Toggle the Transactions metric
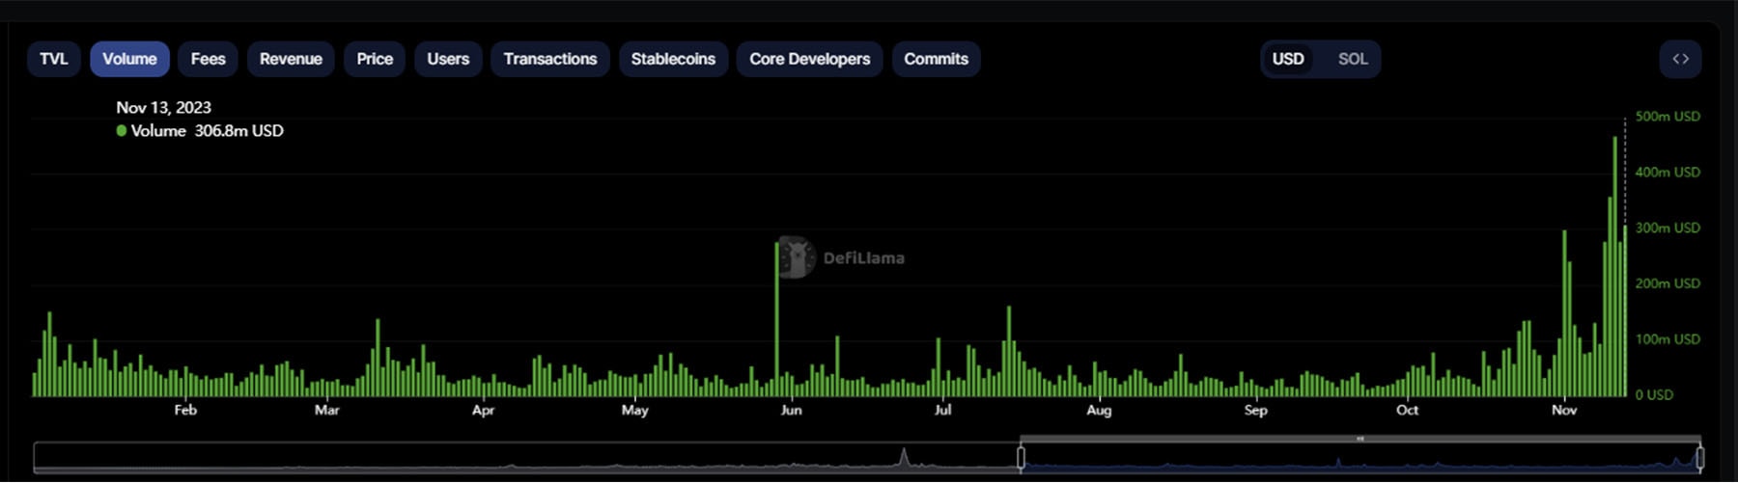This screenshot has height=483, width=1738. 550,59
